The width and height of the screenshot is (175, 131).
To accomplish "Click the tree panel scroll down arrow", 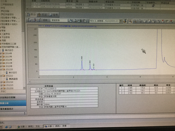I will point(24,88).
